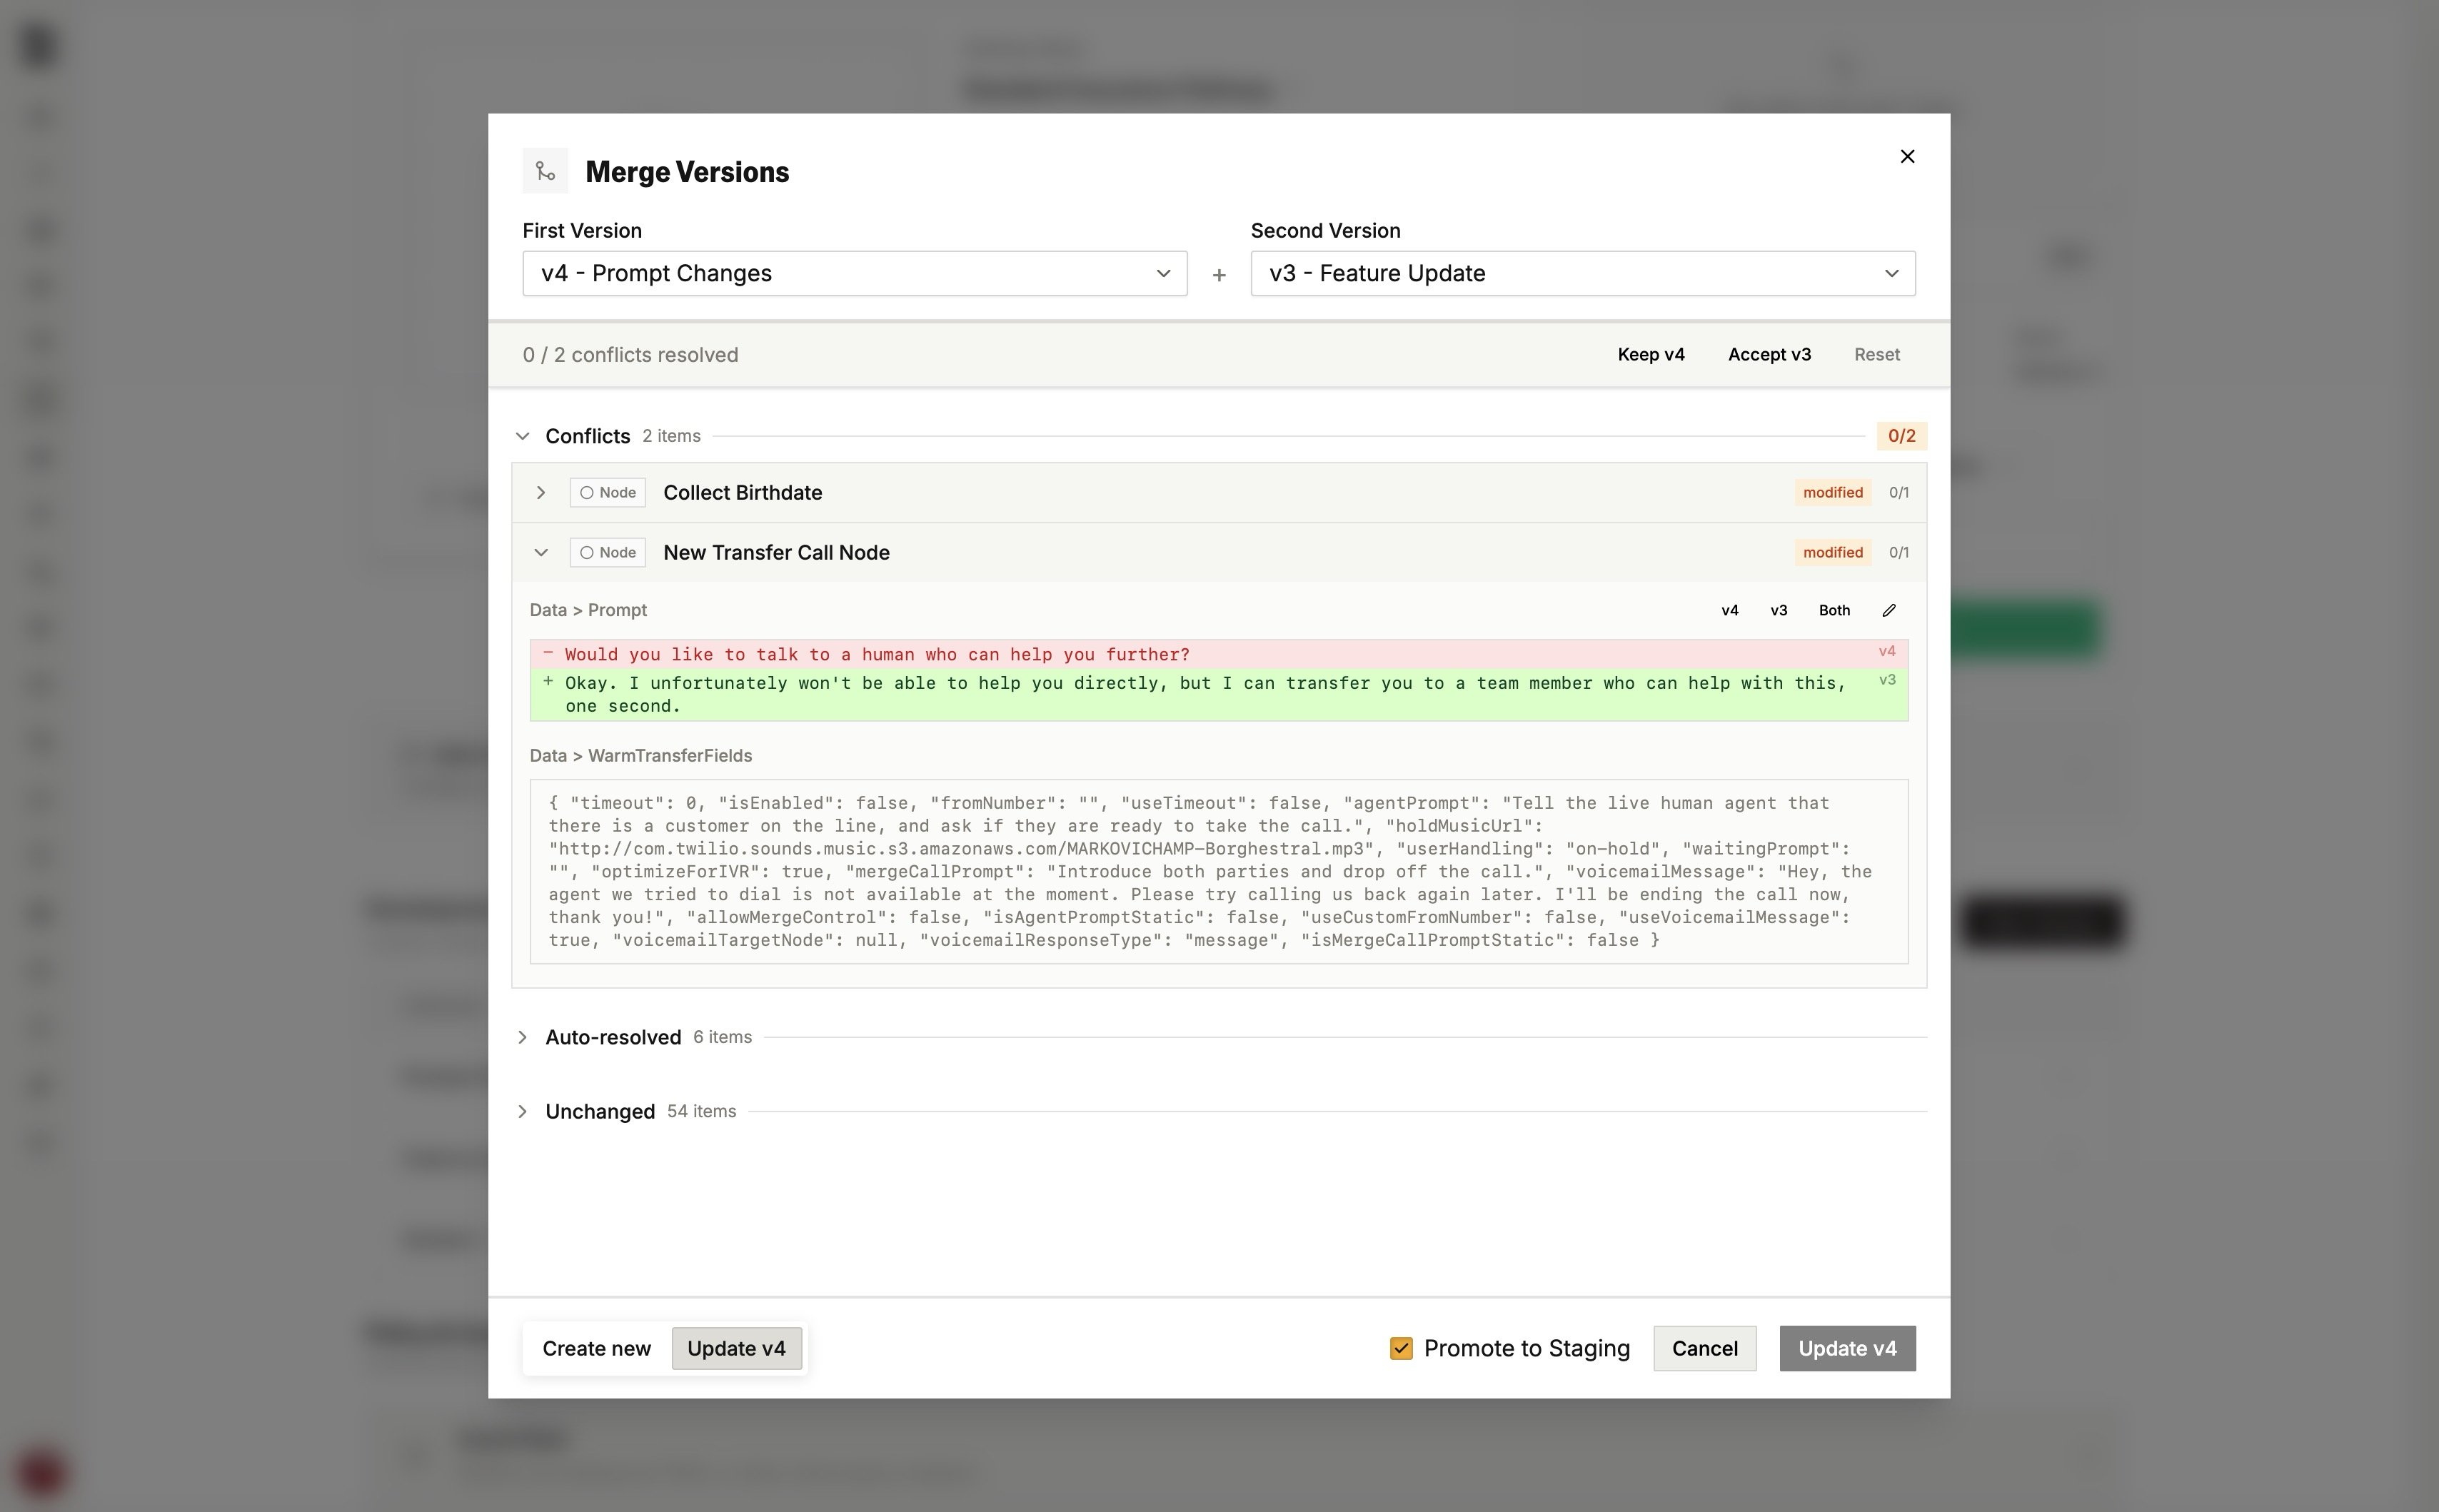Click the Accept v3 button

pyautogui.click(x=1768, y=355)
